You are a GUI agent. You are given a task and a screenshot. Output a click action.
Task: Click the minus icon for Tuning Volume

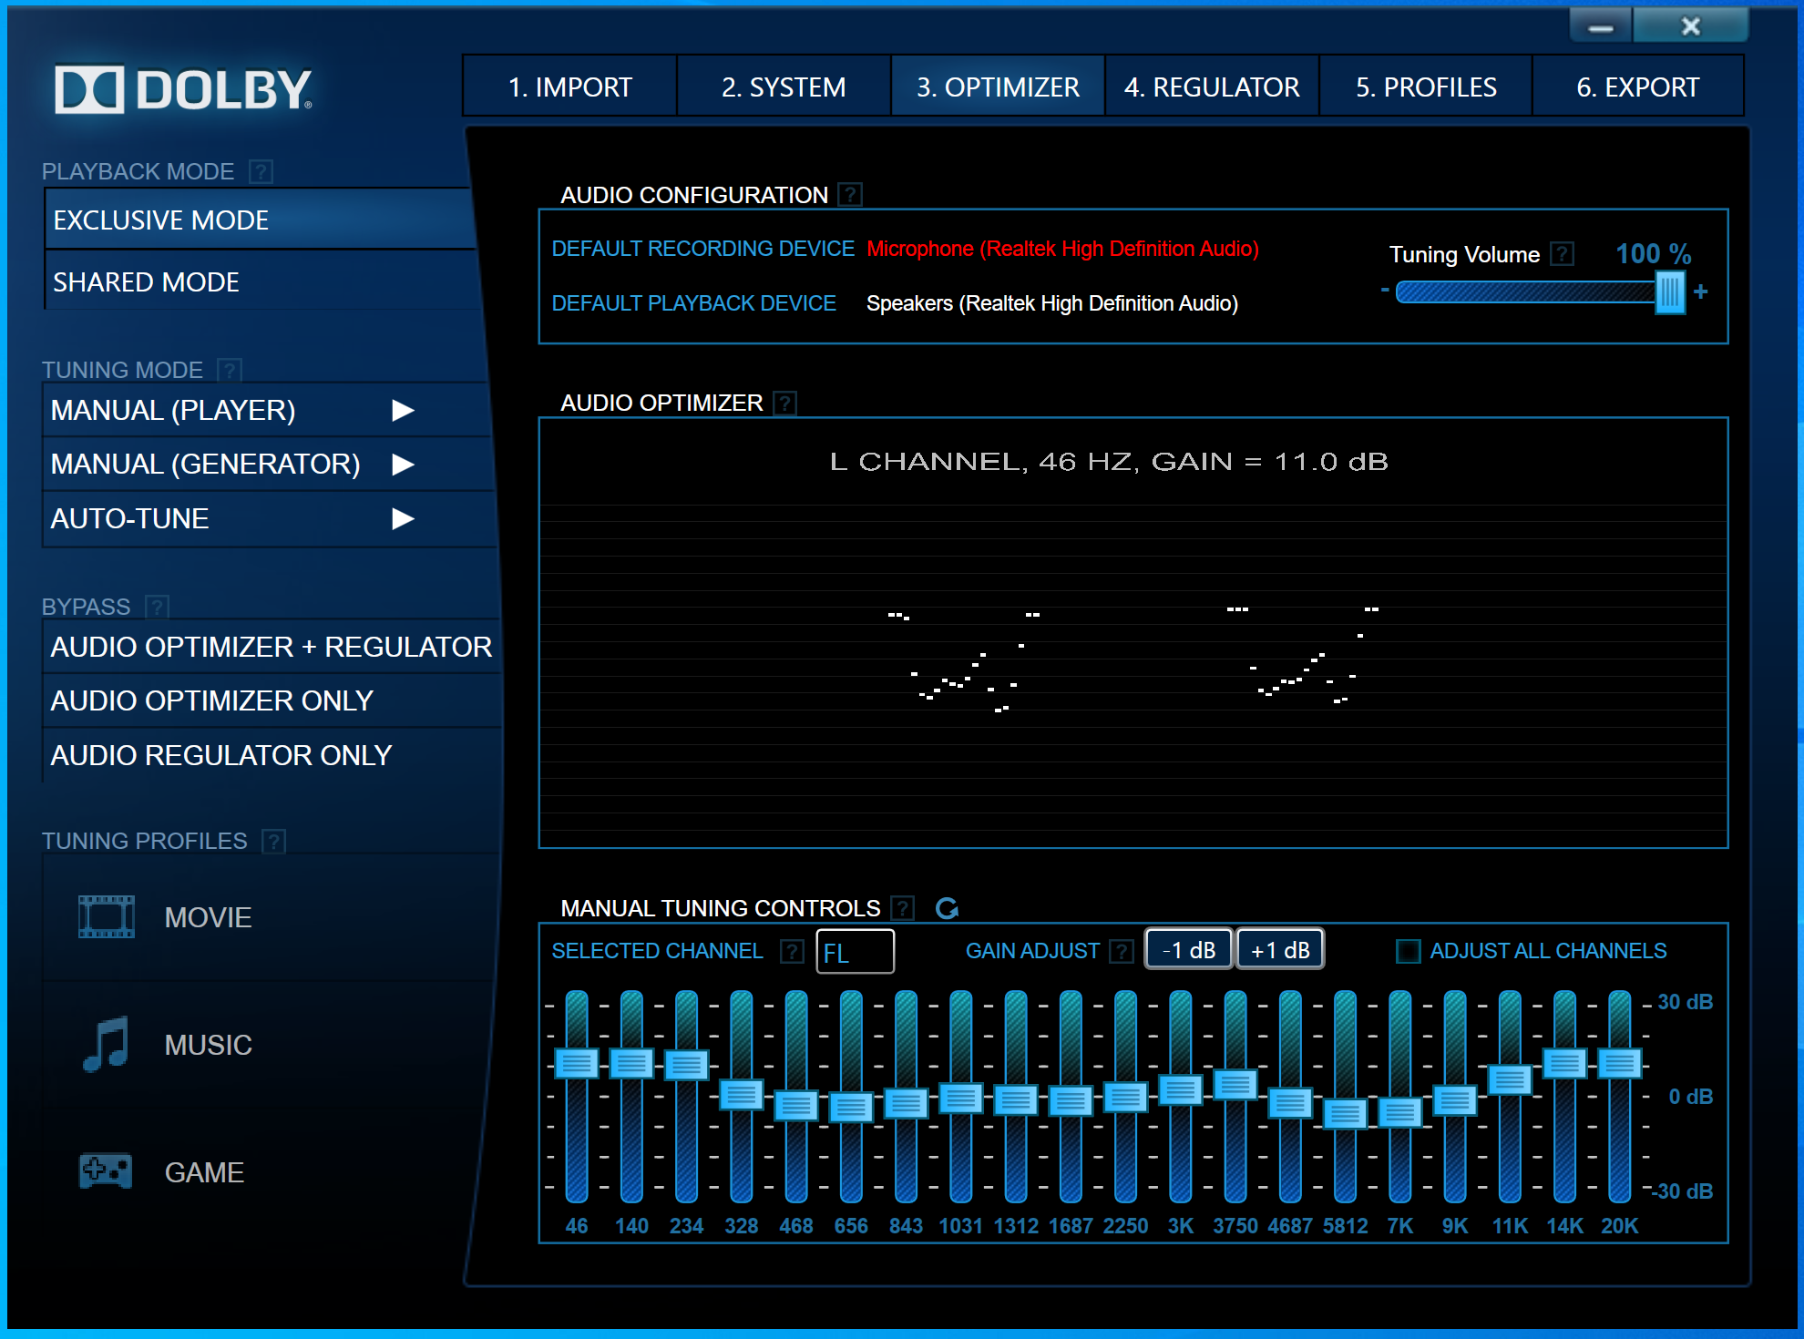tap(1385, 291)
